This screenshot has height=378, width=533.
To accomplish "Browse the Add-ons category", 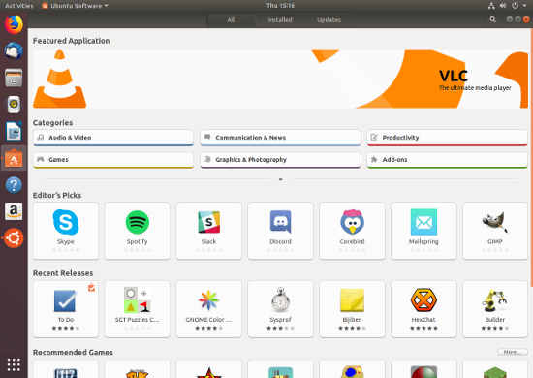I will tap(448, 160).
